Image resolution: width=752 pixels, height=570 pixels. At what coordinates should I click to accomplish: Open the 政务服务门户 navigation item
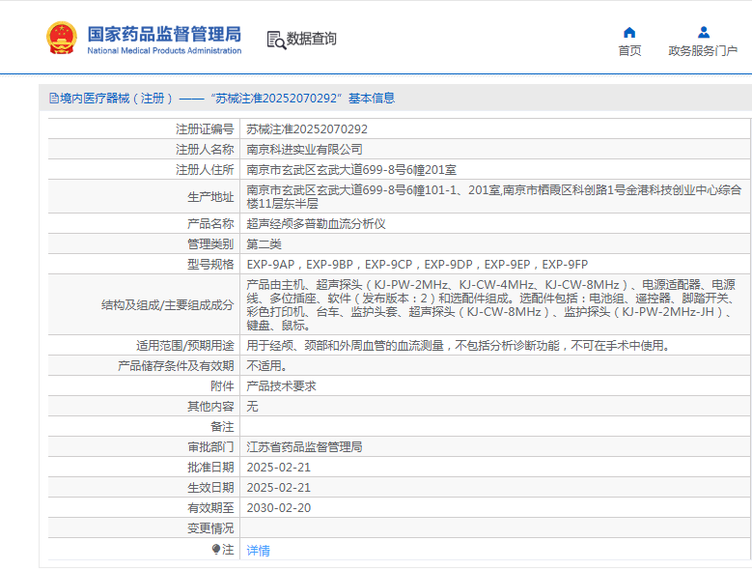[x=703, y=51]
